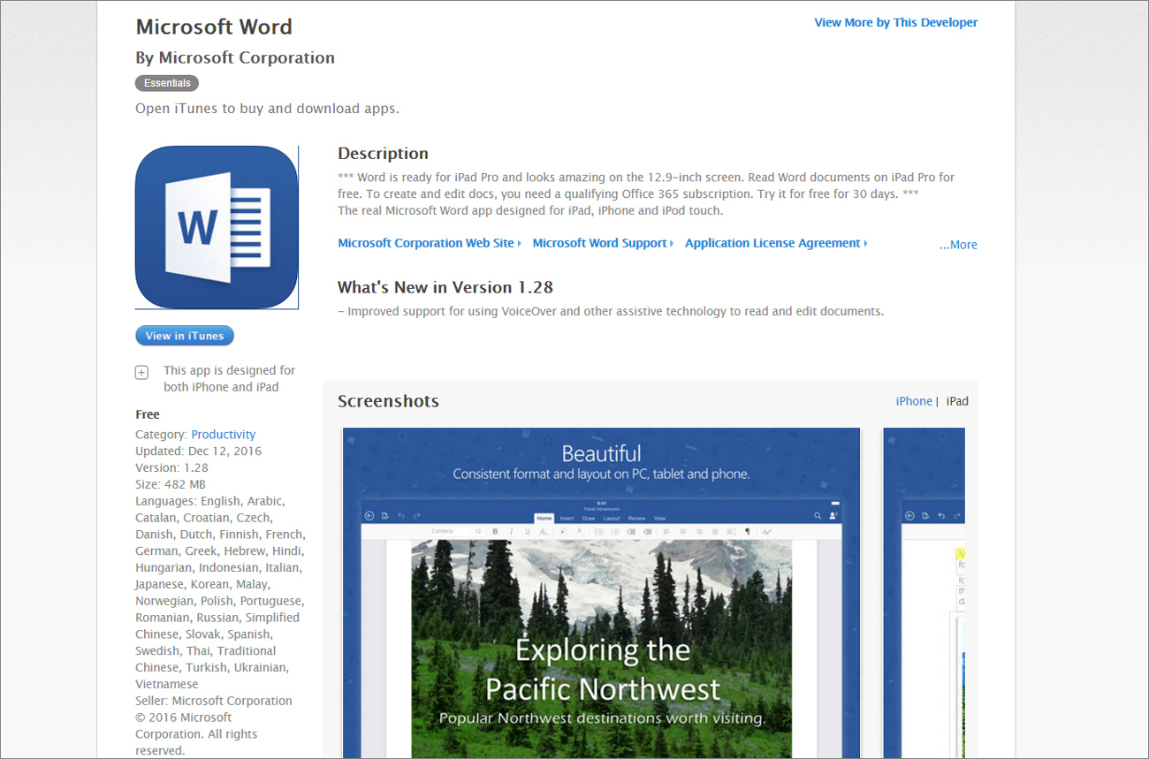
Task: Click the justify icon in Word screenshot
Action: [715, 531]
